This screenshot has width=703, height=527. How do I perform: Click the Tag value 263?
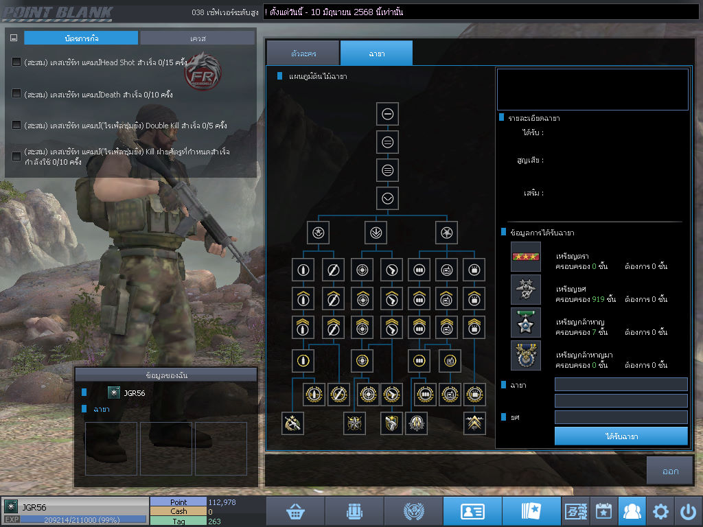[214, 522]
